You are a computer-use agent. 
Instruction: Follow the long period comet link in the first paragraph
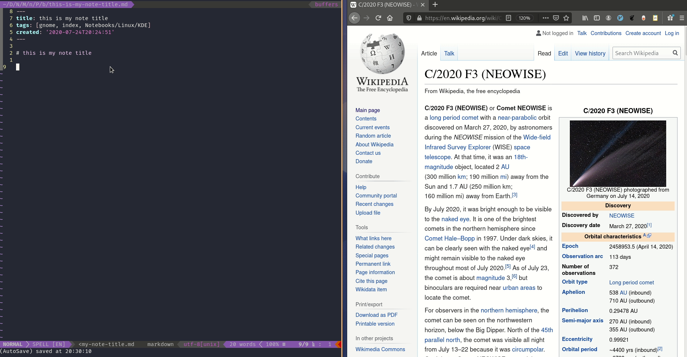(x=454, y=118)
